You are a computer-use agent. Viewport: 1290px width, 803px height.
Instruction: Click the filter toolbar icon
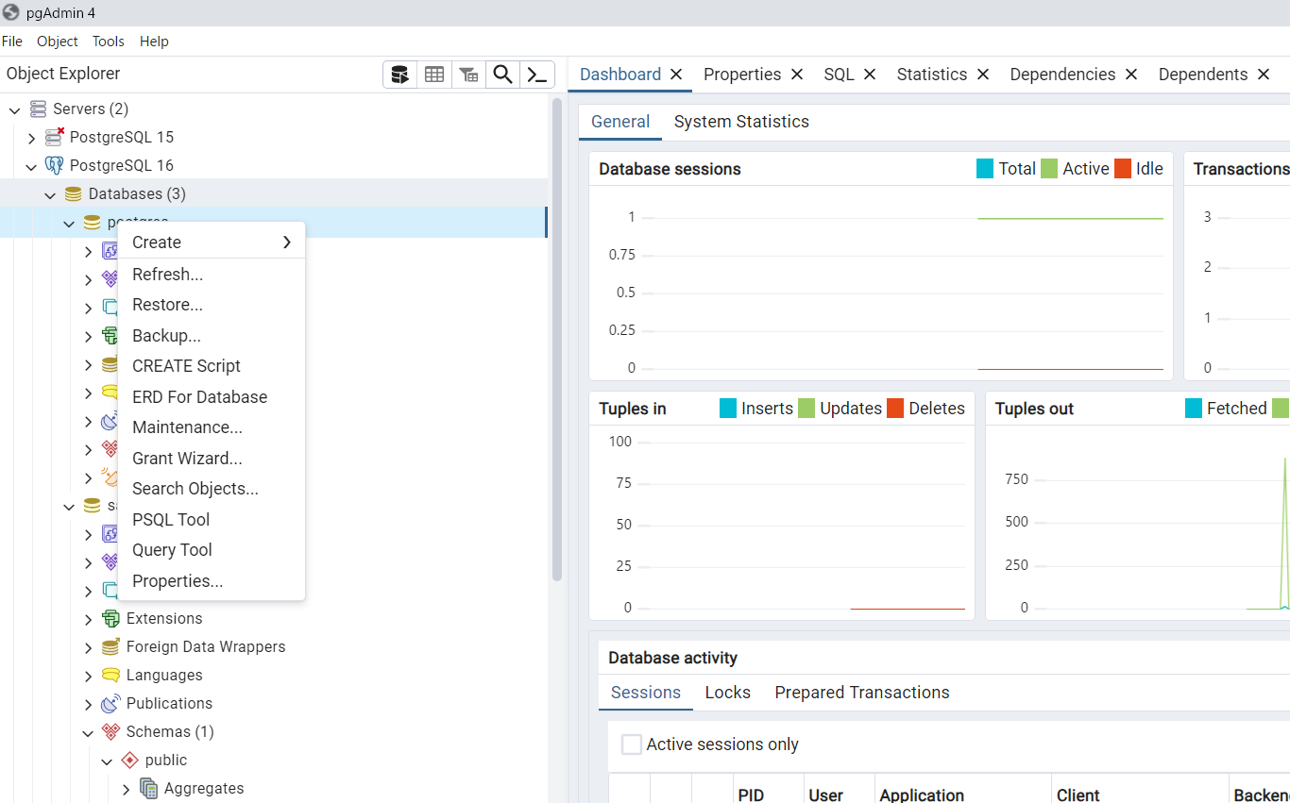(468, 74)
